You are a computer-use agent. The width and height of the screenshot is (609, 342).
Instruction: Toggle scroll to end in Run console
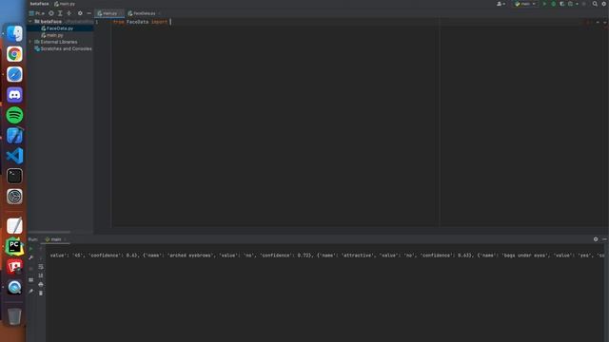pos(41,275)
